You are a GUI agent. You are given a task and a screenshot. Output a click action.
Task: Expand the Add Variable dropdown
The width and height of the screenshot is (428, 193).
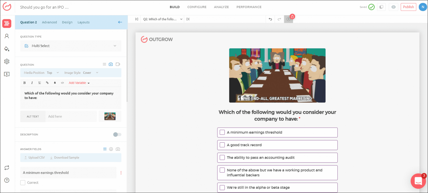79,83
